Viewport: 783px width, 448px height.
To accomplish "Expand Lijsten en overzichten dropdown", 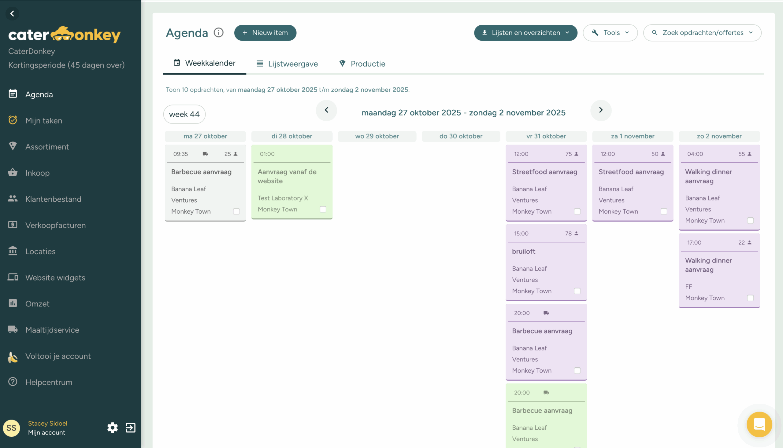I will (x=525, y=33).
